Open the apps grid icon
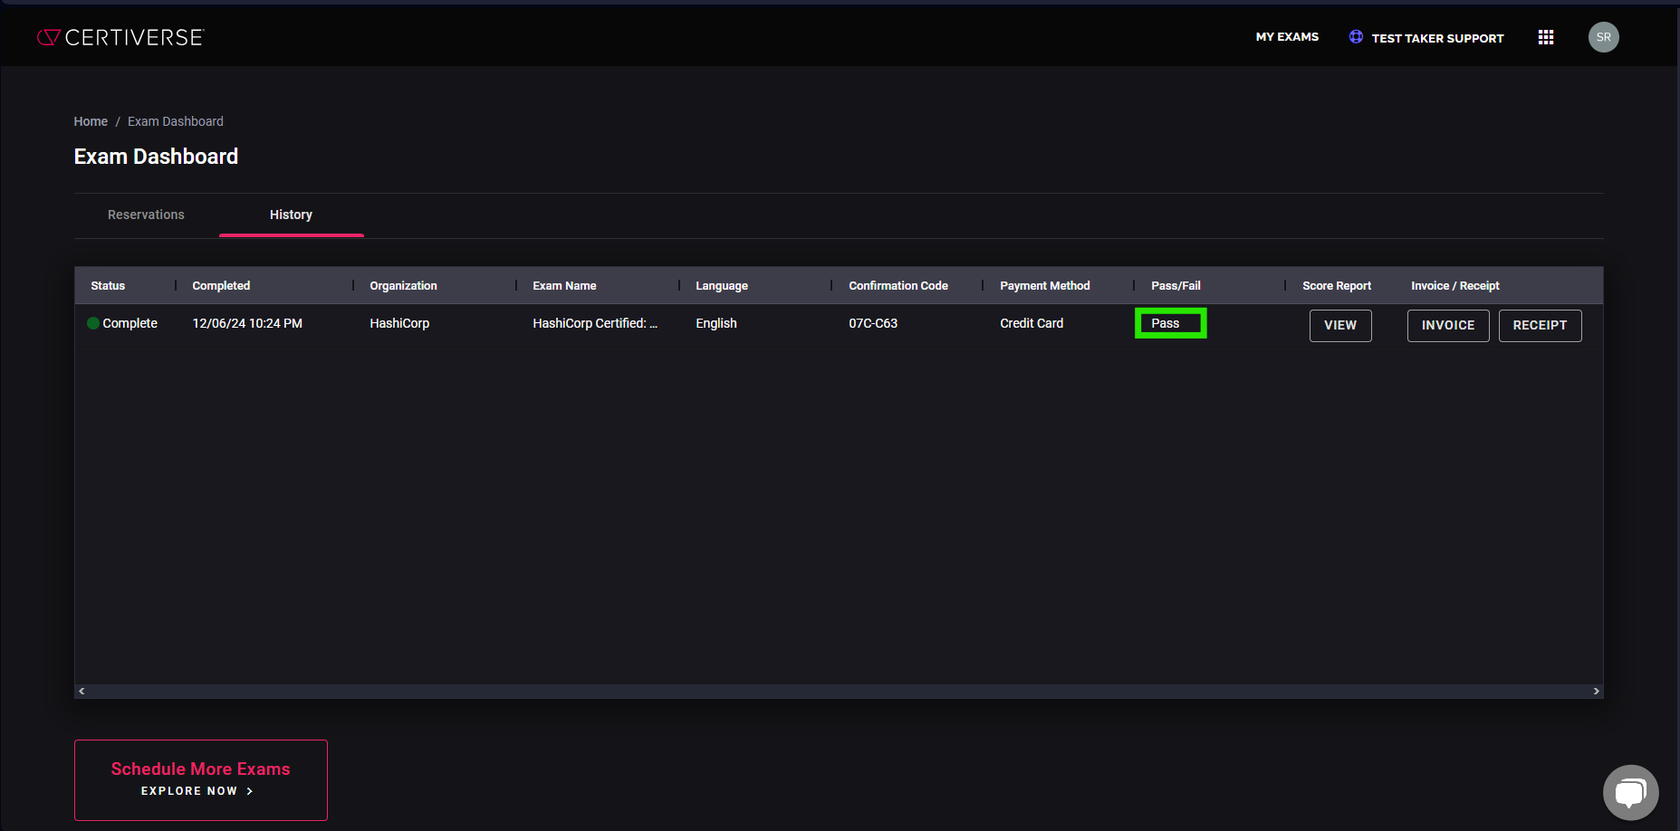 [1546, 37]
